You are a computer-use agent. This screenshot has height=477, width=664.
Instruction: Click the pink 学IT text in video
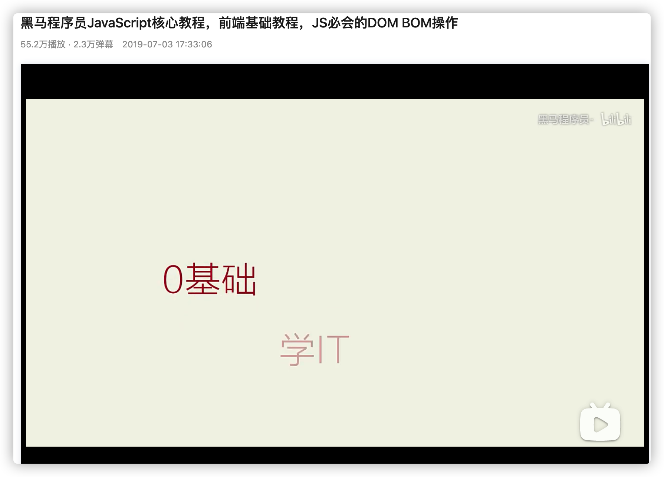tap(315, 349)
